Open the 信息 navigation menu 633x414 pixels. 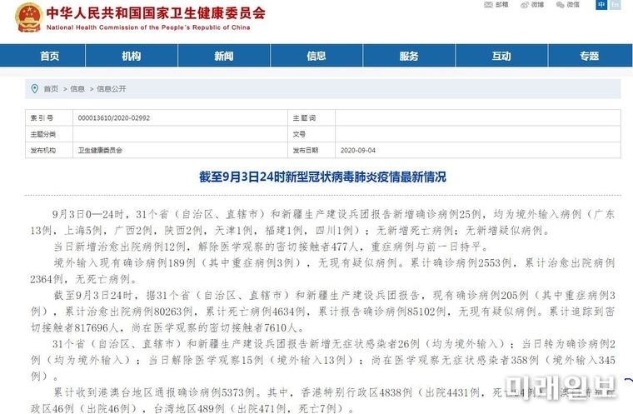tap(316, 56)
